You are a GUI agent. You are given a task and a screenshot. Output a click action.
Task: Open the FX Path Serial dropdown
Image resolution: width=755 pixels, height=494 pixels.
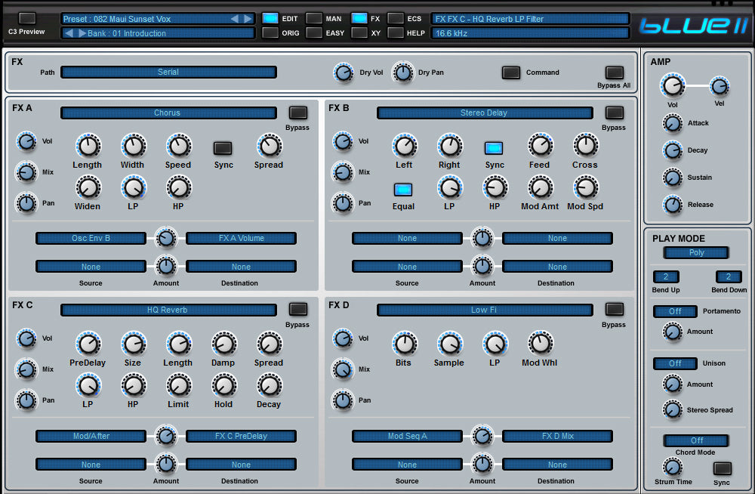pos(168,72)
